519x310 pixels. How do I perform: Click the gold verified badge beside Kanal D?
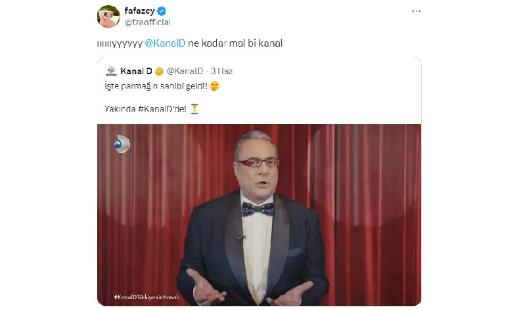[159, 72]
